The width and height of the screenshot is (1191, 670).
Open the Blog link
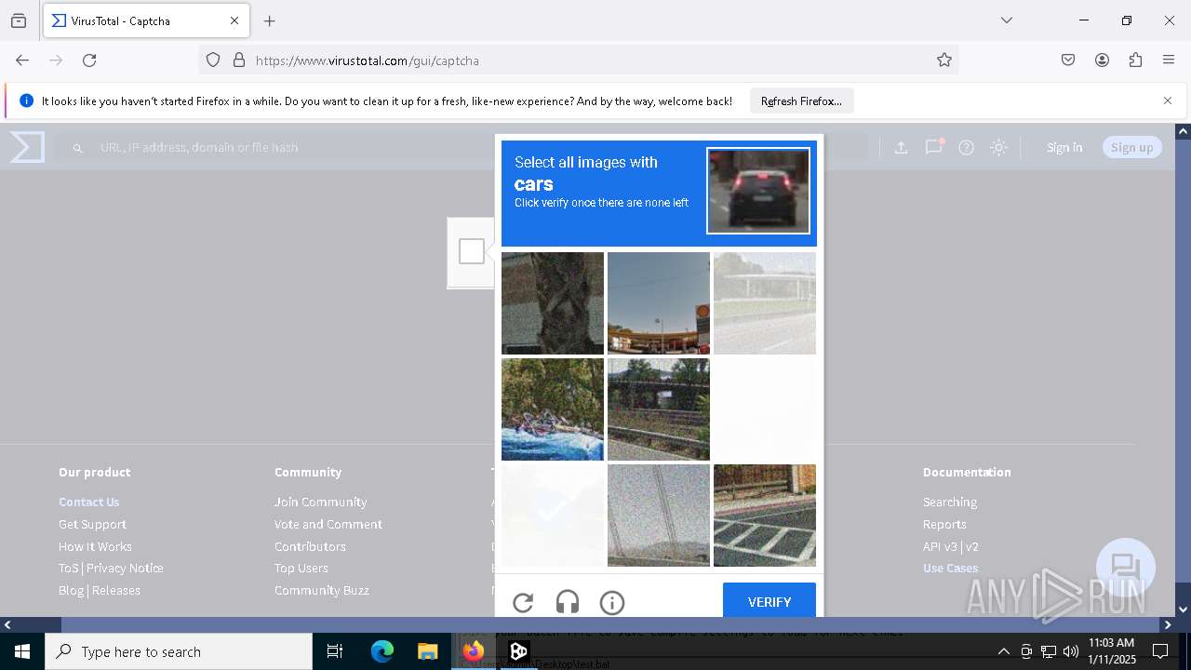[72, 590]
